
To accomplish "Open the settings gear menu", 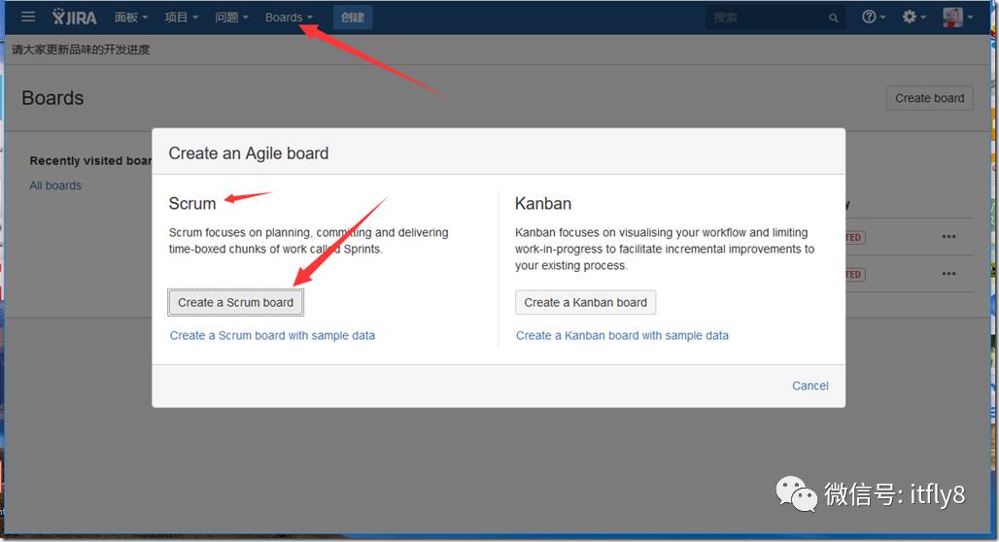I will click(x=913, y=17).
